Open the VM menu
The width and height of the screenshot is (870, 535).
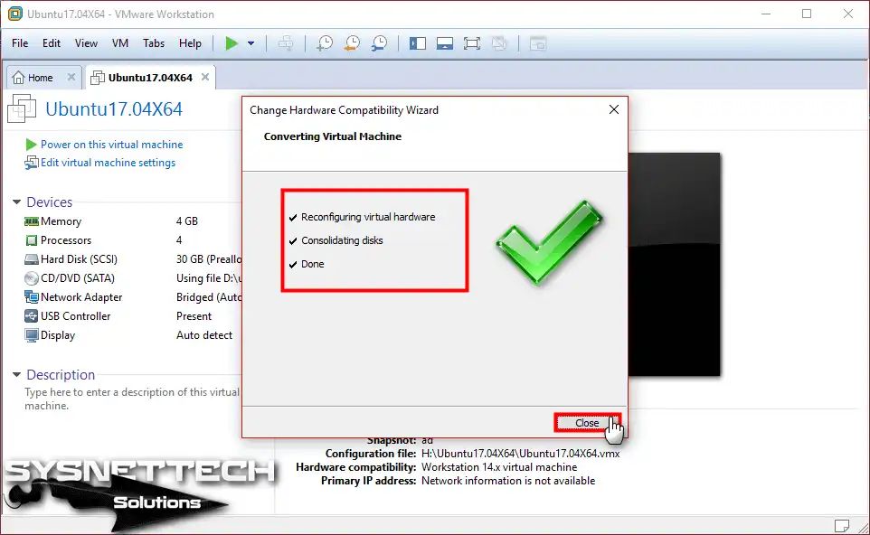(x=120, y=43)
